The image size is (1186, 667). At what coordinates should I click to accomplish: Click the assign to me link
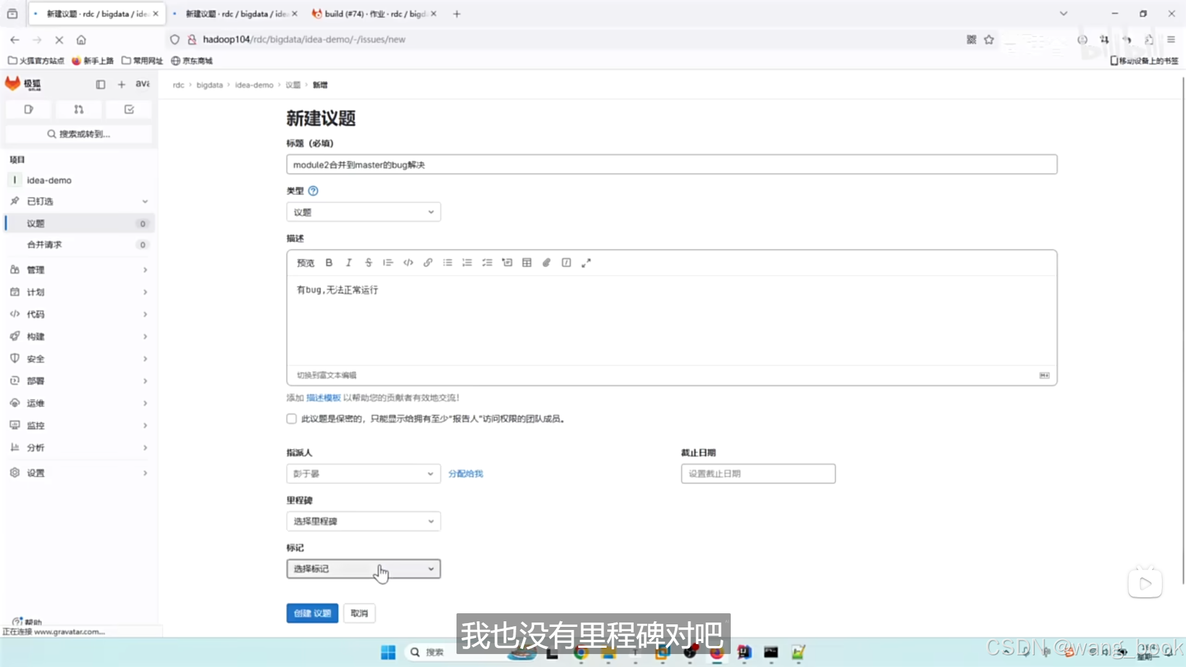466,474
